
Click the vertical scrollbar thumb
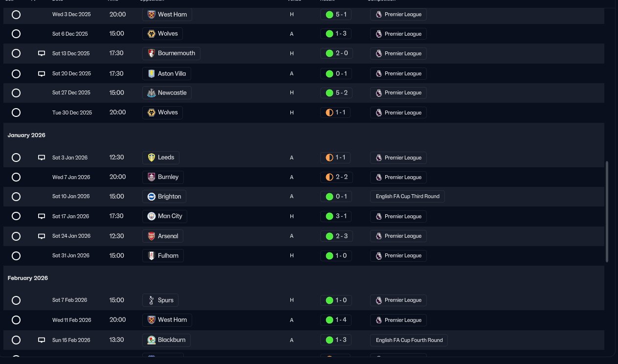point(607,211)
